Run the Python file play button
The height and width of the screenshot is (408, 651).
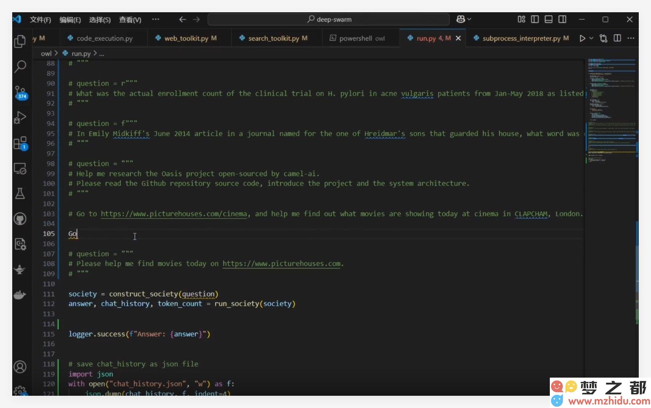582,38
